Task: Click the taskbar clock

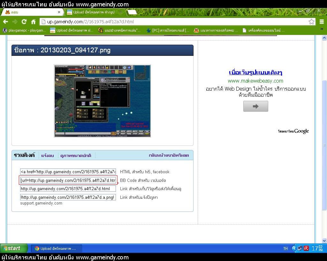Action: point(317,248)
